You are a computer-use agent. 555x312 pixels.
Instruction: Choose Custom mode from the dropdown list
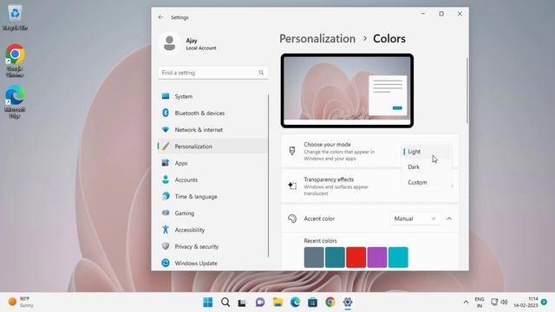click(426, 182)
